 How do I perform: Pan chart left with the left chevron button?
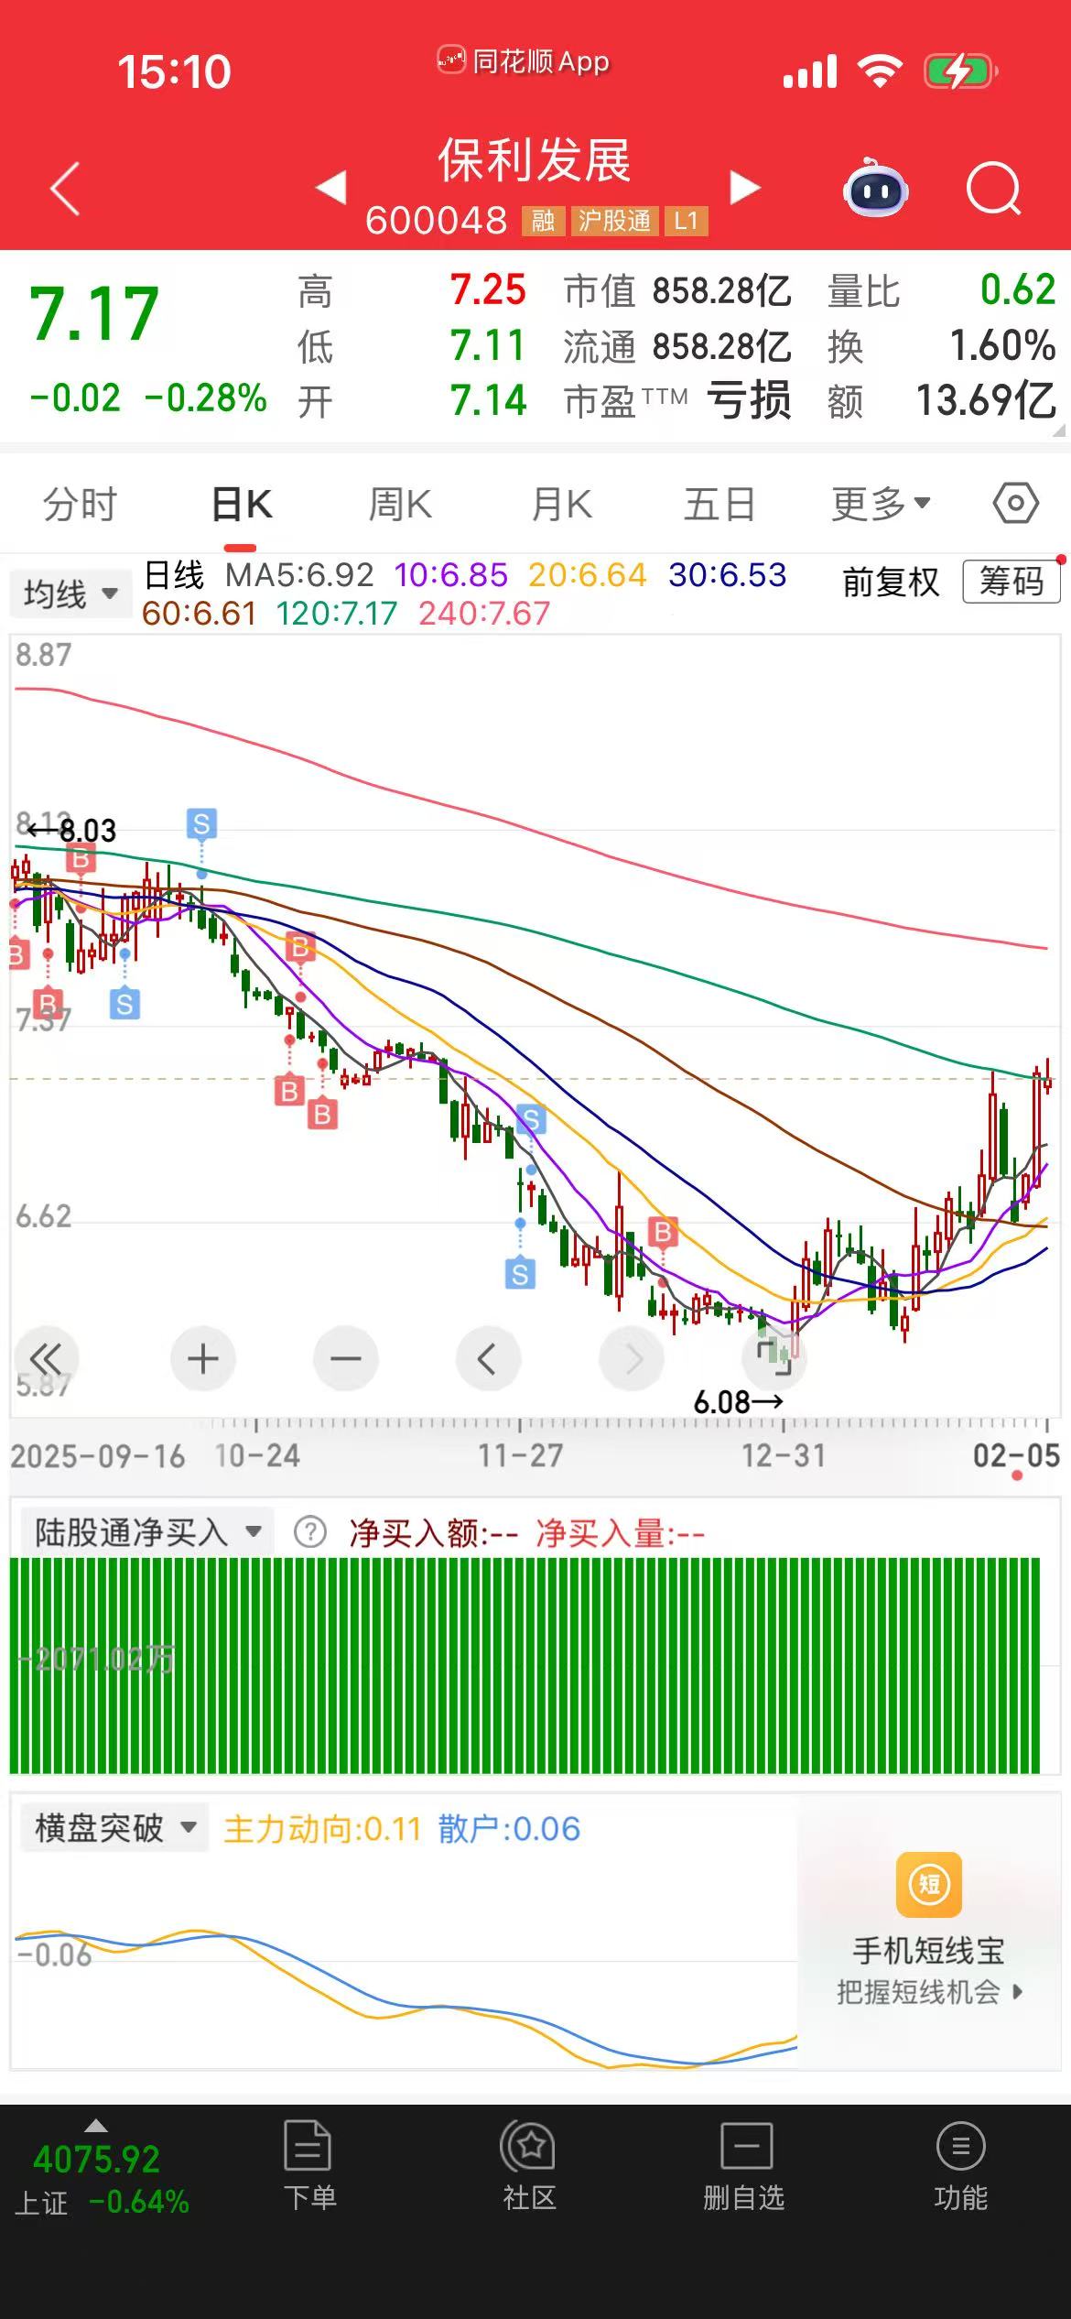488,1358
